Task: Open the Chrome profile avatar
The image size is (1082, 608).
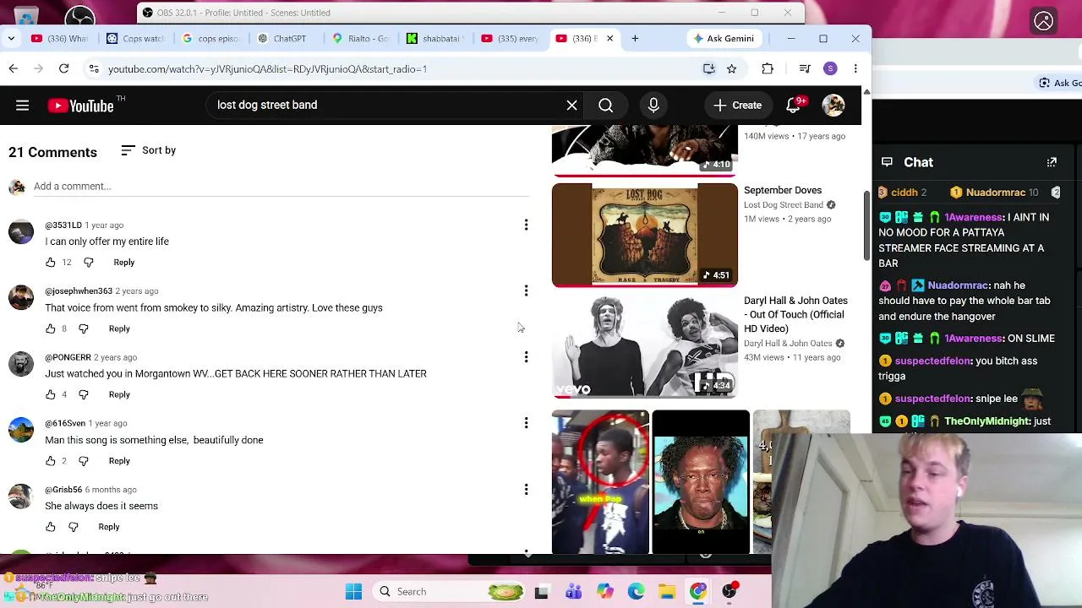Action: click(x=830, y=69)
